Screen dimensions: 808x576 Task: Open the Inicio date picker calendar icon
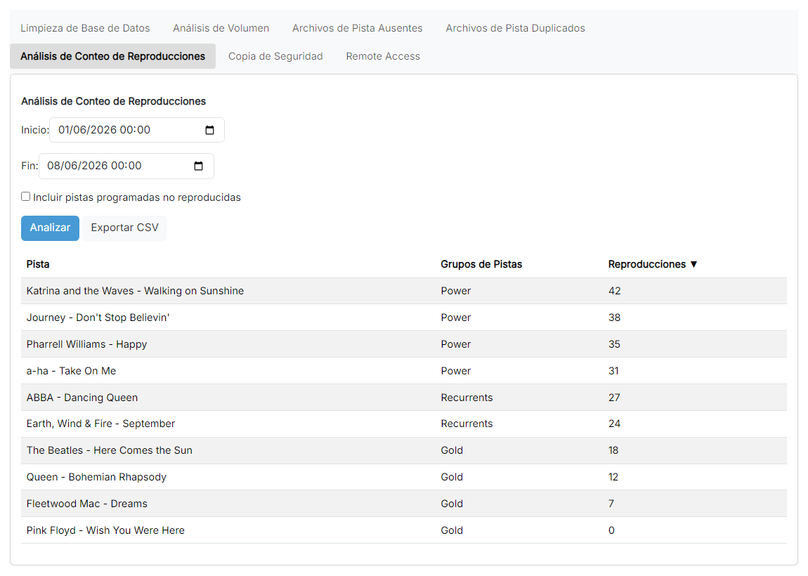point(210,130)
